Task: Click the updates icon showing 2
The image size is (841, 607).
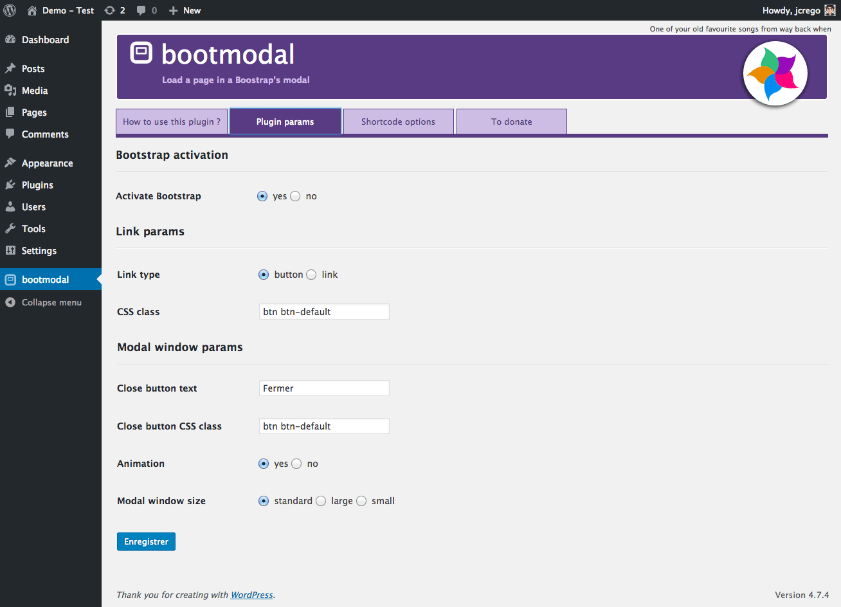Action: tap(110, 10)
